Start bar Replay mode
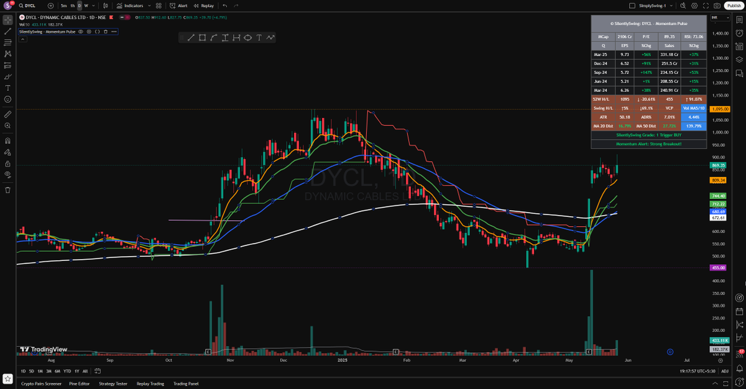746x389 pixels. [203, 6]
